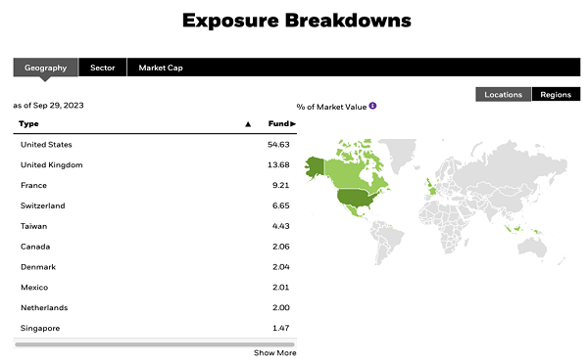Image resolution: width=588 pixels, height=364 pixels.
Task: Select the United States row
Action: tap(155, 145)
